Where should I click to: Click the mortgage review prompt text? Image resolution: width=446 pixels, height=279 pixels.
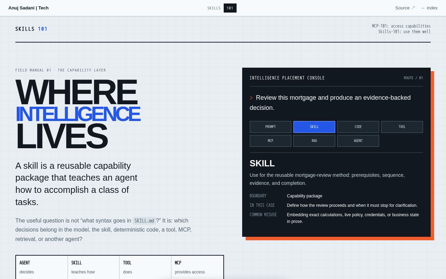330,103
